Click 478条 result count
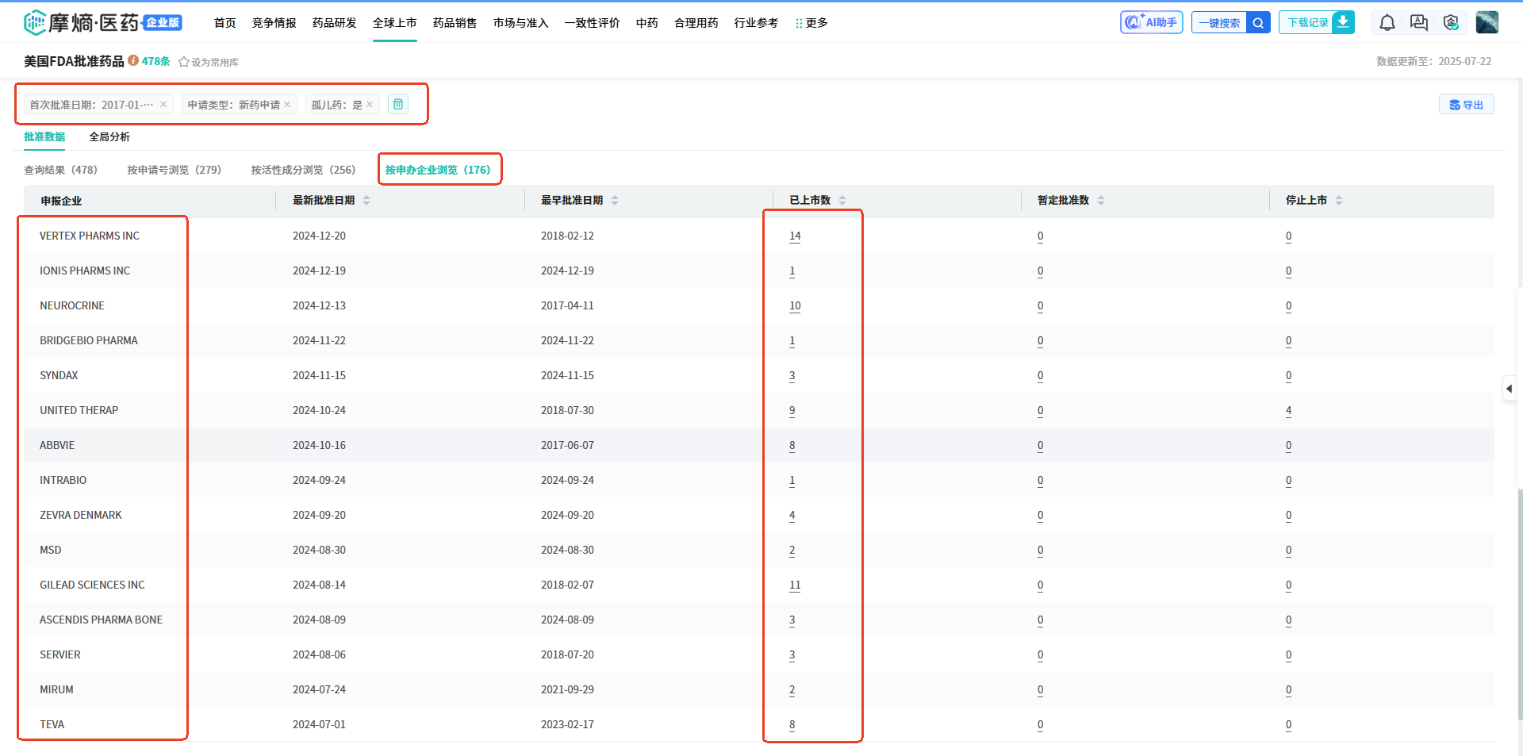 point(155,61)
